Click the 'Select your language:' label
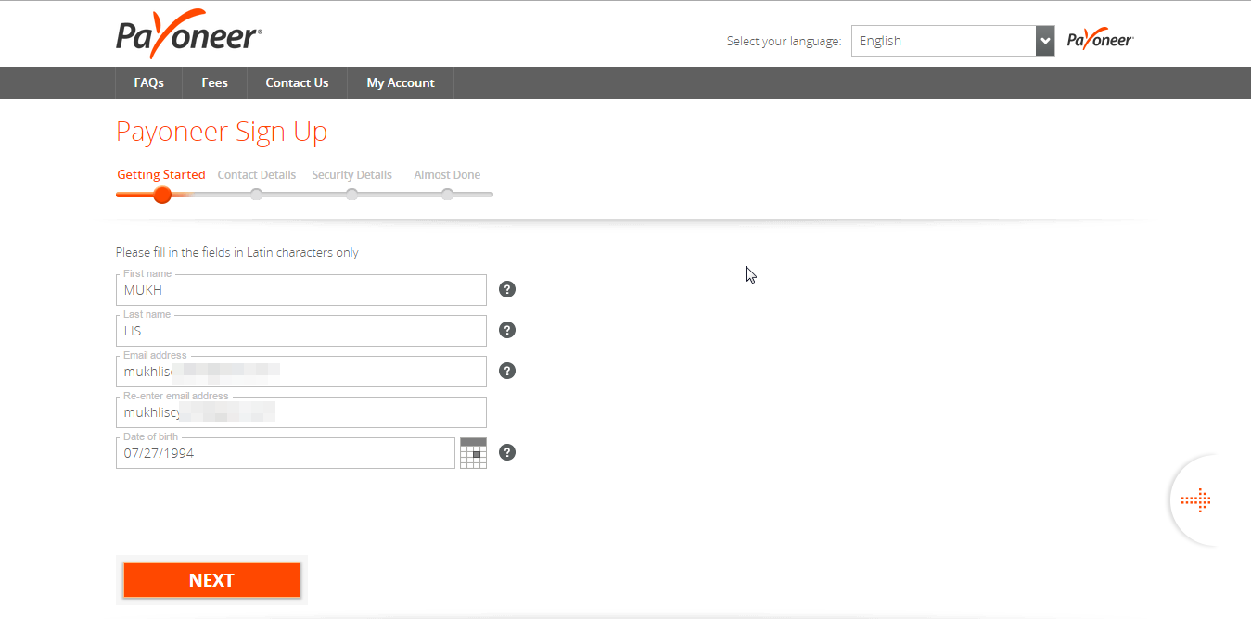This screenshot has width=1251, height=619. [784, 41]
